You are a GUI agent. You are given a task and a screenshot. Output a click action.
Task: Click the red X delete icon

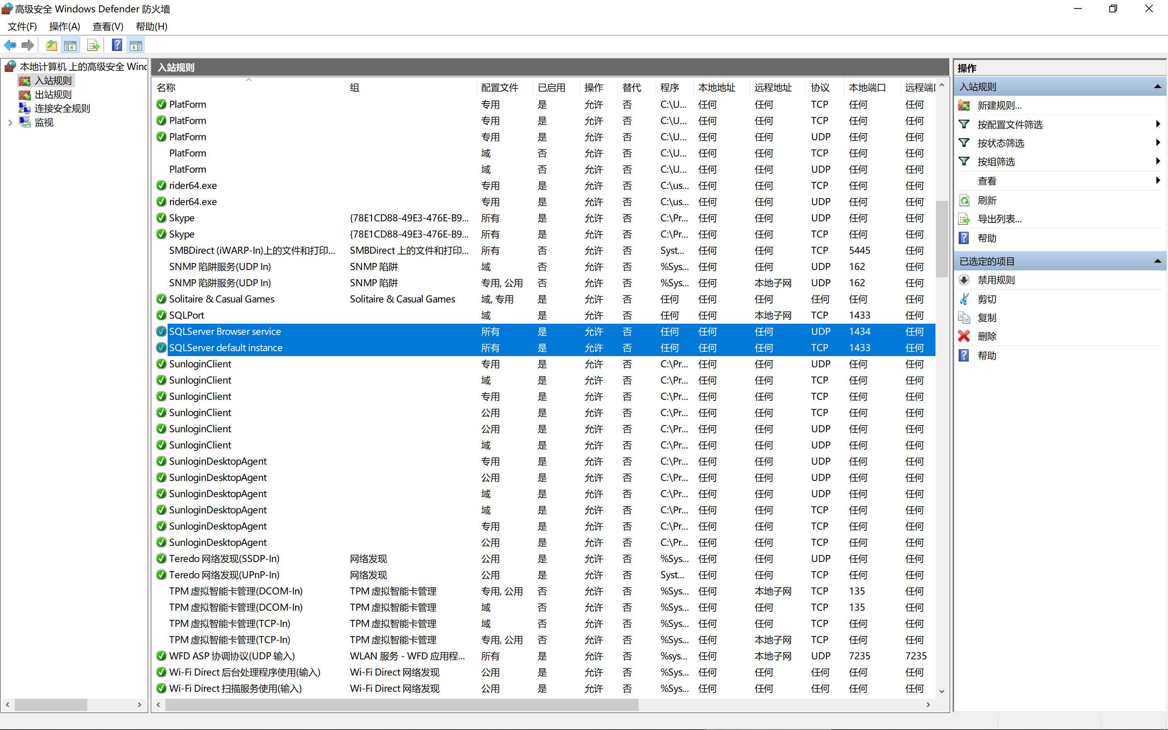[x=964, y=336]
